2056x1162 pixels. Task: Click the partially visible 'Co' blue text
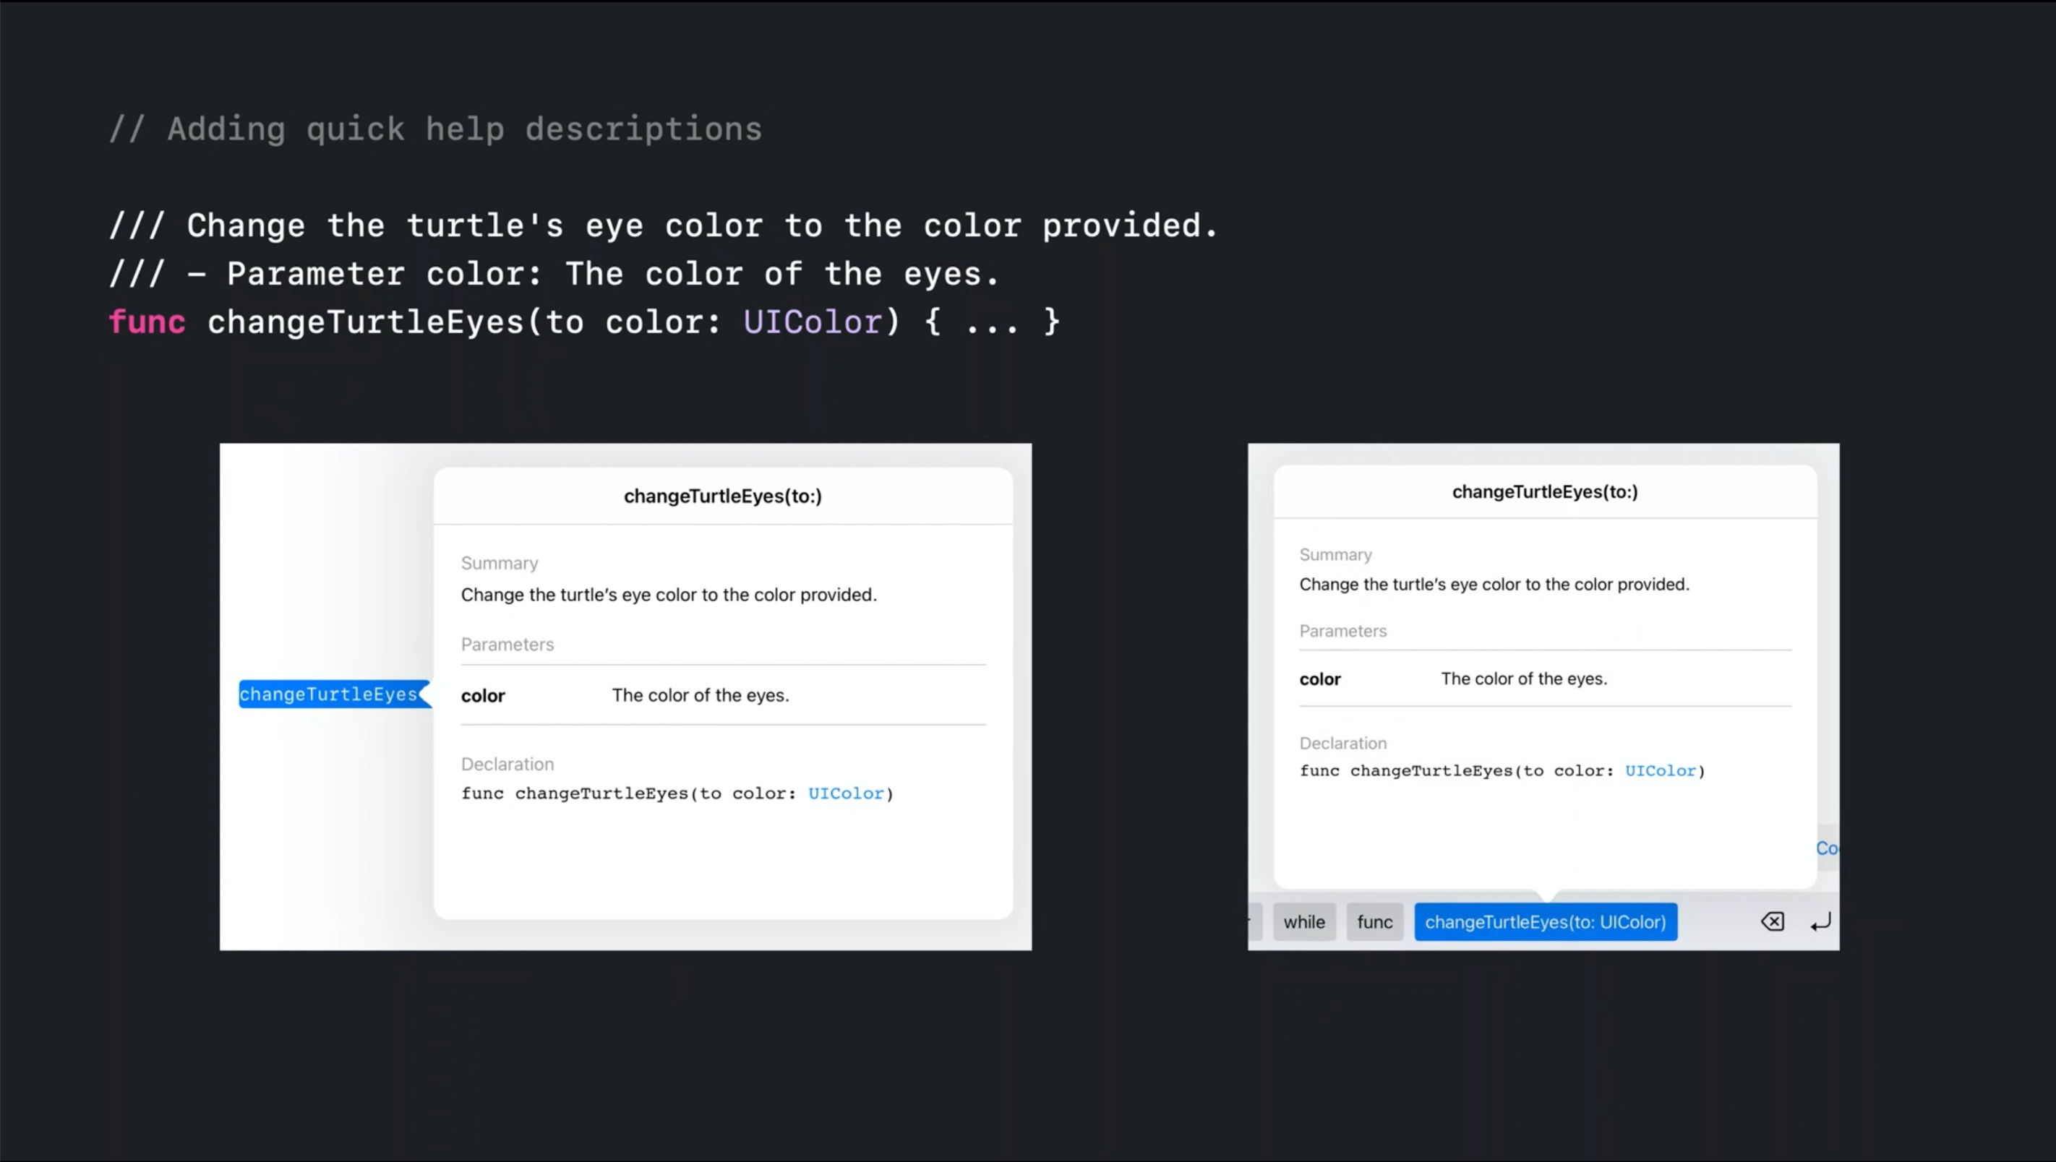pyautogui.click(x=1827, y=848)
